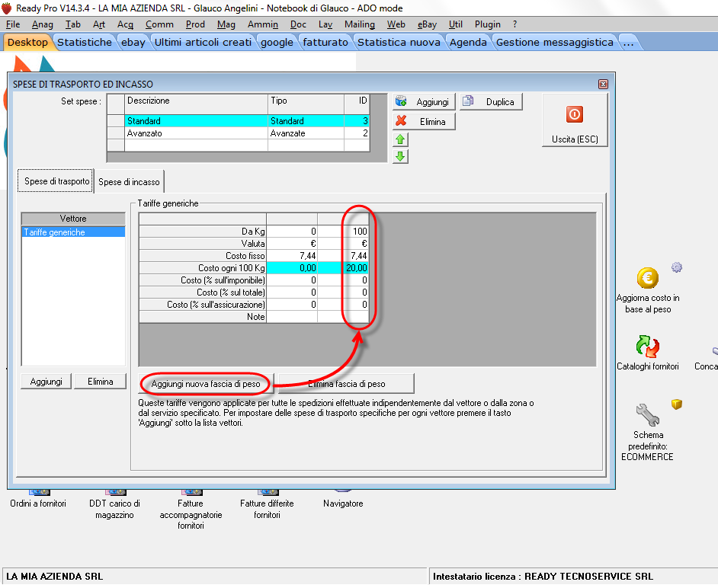Click the Tipo column header
Viewport: 718px width, 585px height.
[x=306, y=104]
